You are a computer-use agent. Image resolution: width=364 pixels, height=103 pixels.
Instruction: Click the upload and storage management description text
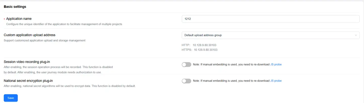coord(44,40)
